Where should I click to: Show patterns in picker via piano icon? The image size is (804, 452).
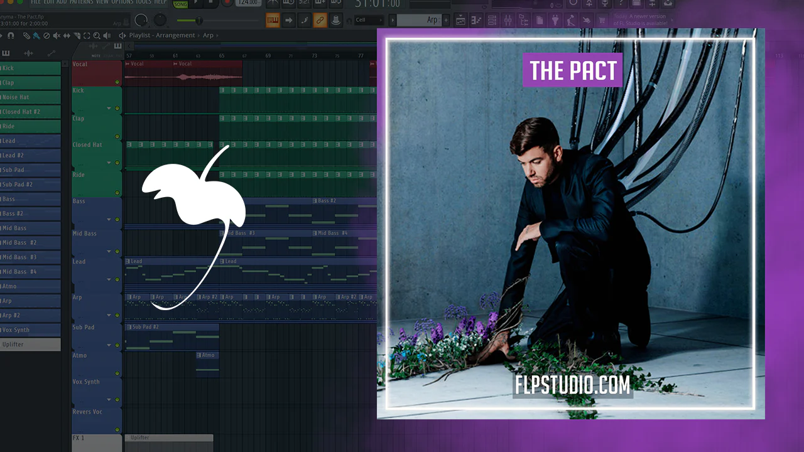[x=6, y=53]
